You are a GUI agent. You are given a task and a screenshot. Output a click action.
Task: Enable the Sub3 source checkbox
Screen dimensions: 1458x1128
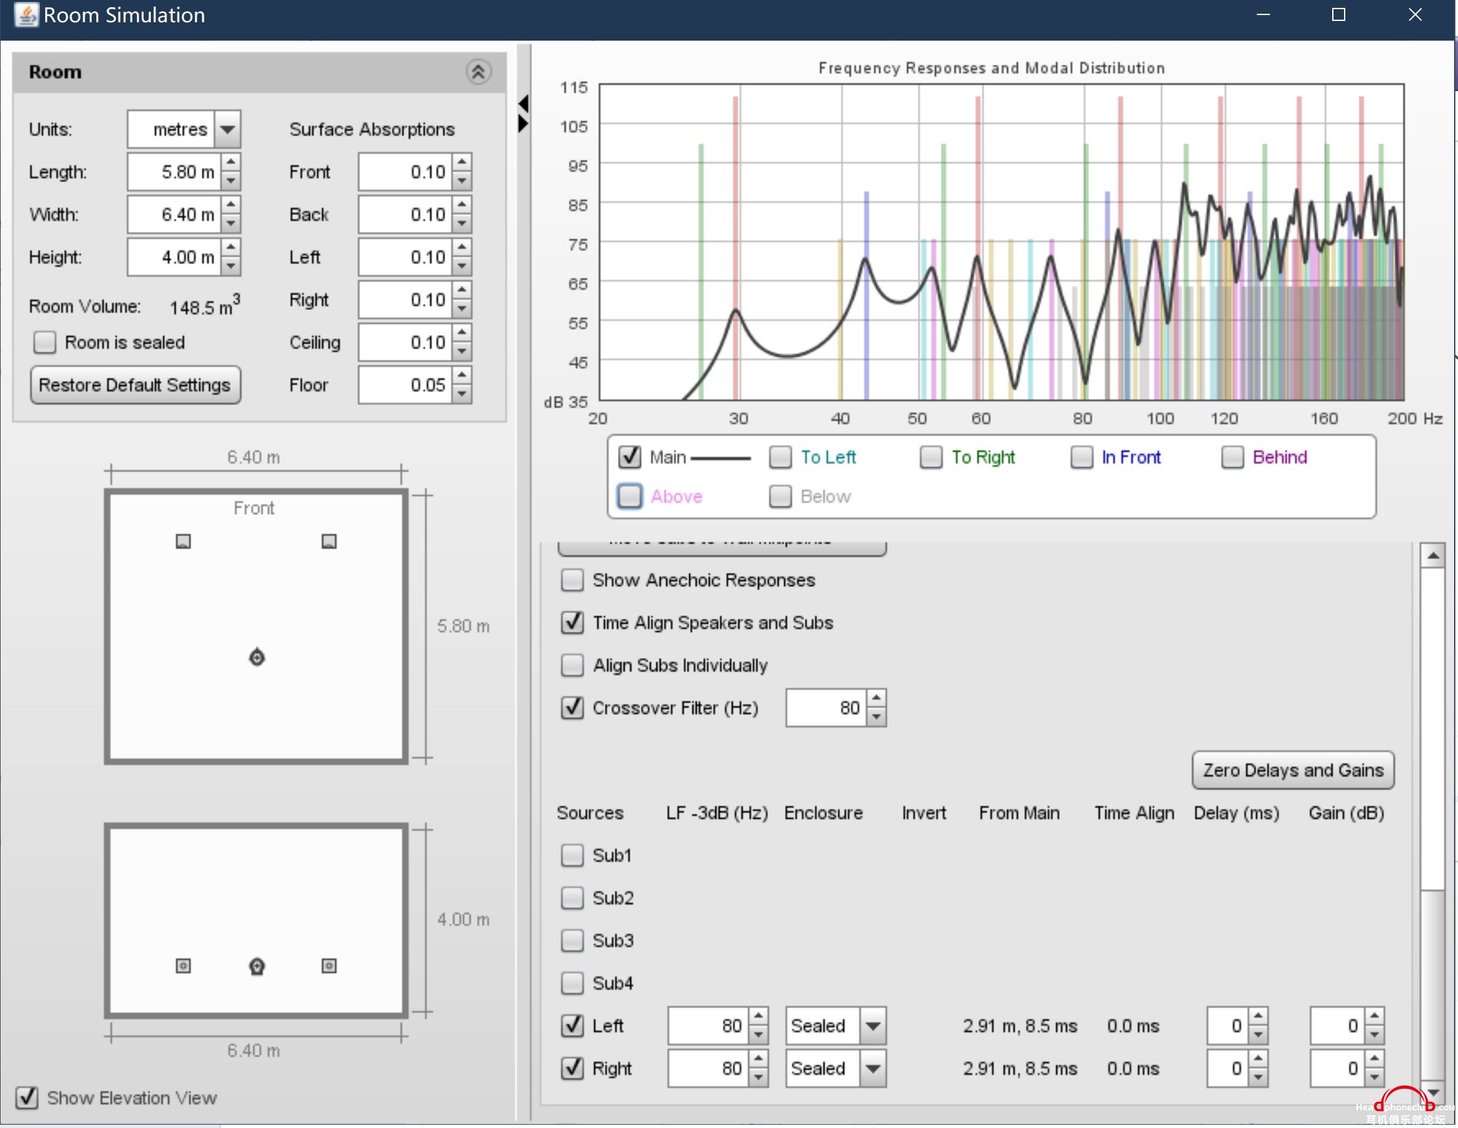pos(572,942)
